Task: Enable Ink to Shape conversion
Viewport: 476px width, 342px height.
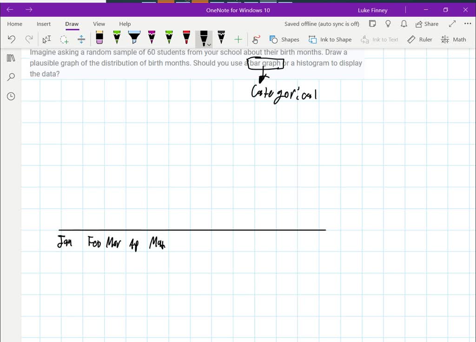Action: 330,39
